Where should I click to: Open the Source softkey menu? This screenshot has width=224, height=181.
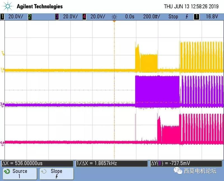(20, 174)
